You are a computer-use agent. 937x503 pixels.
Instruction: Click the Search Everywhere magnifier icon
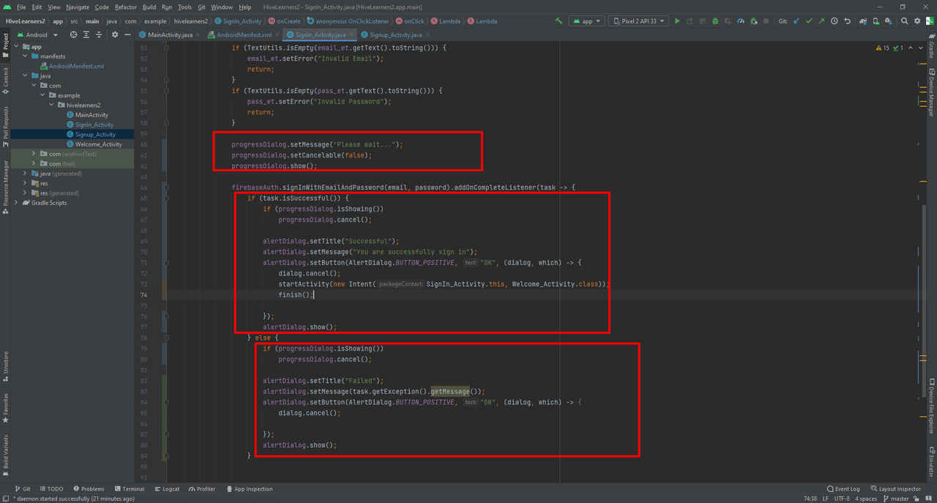(x=904, y=21)
